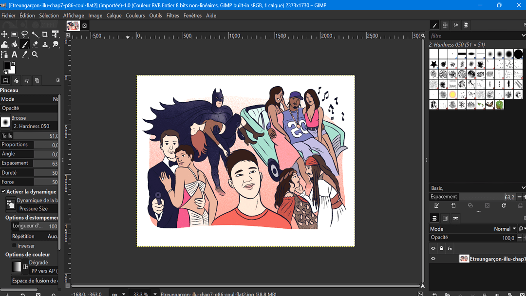Image resolution: width=526 pixels, height=296 pixels.
Task: Click the Dureté hardness slider
Action: pyautogui.click(x=29, y=173)
